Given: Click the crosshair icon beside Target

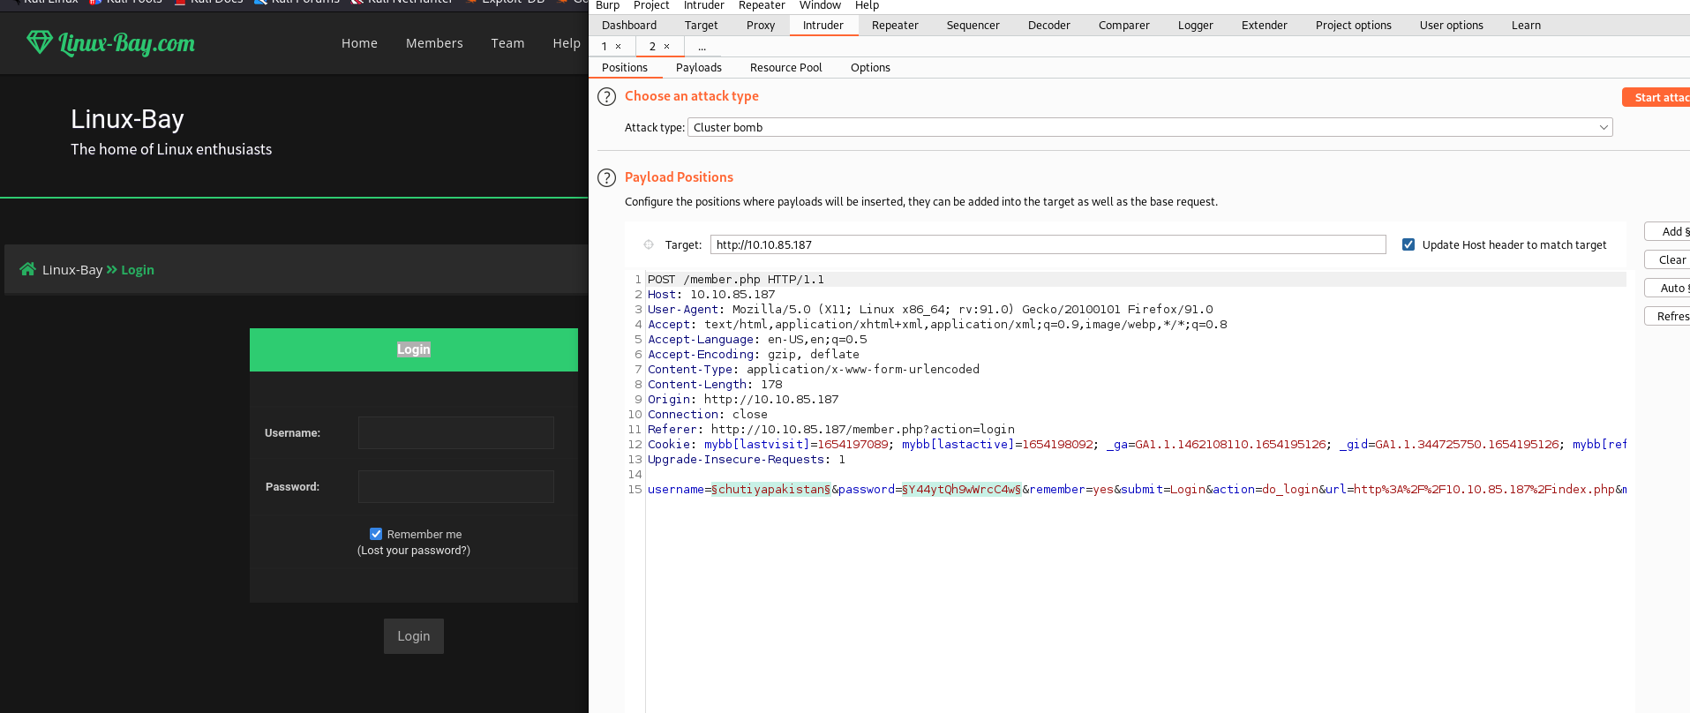Looking at the screenshot, I should coord(649,245).
